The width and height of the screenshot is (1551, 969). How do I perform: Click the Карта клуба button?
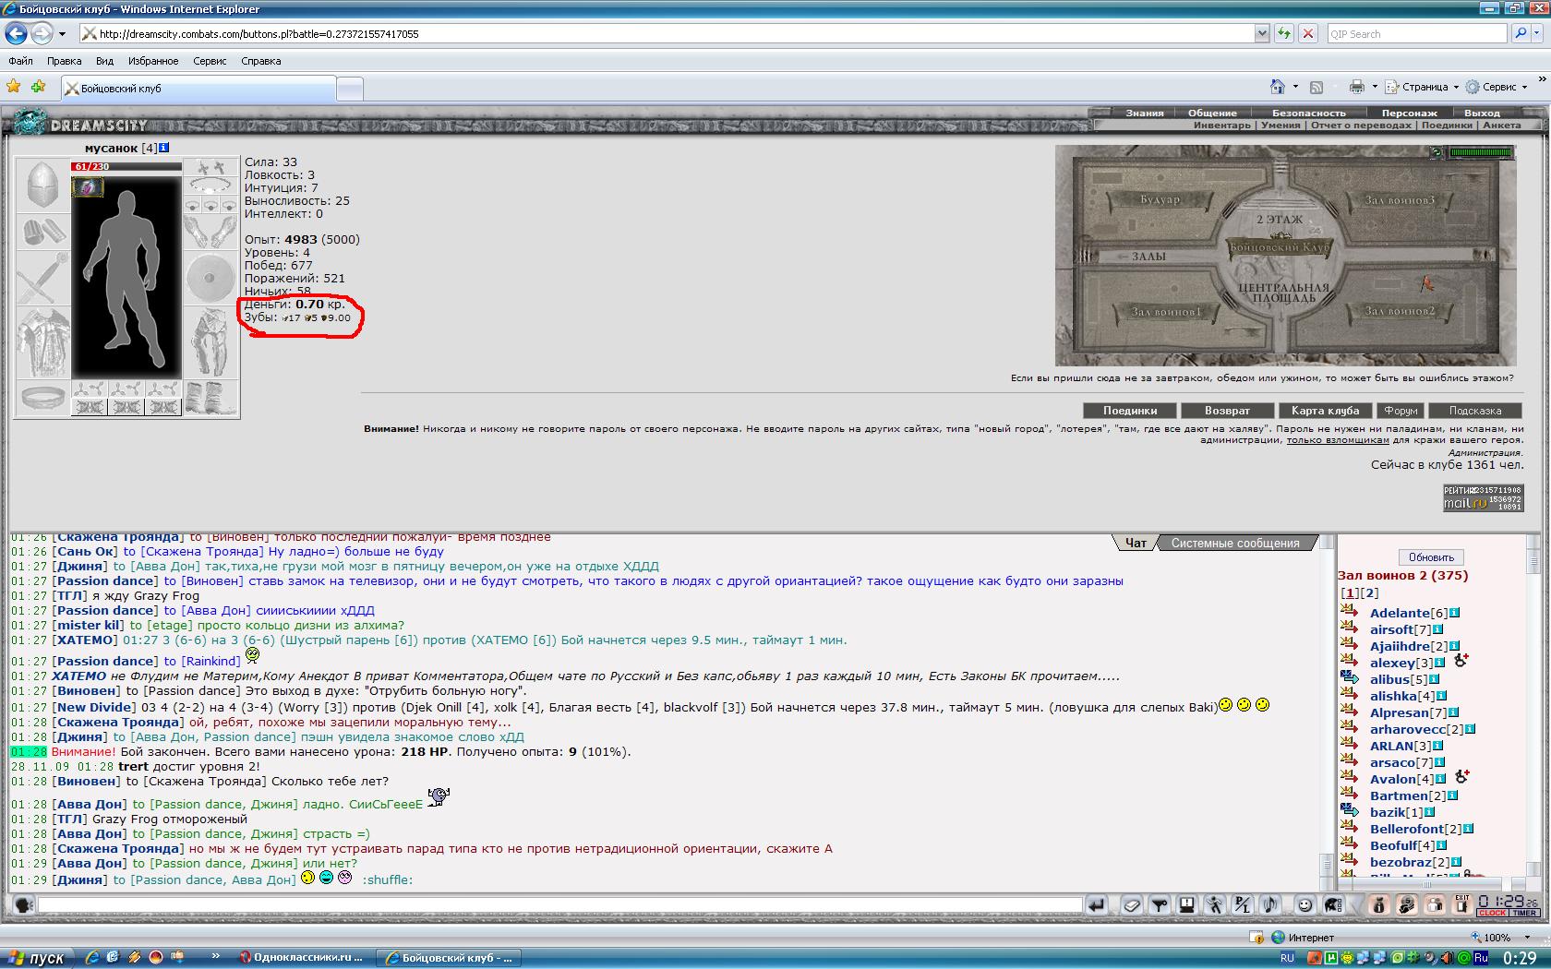click(x=1325, y=411)
